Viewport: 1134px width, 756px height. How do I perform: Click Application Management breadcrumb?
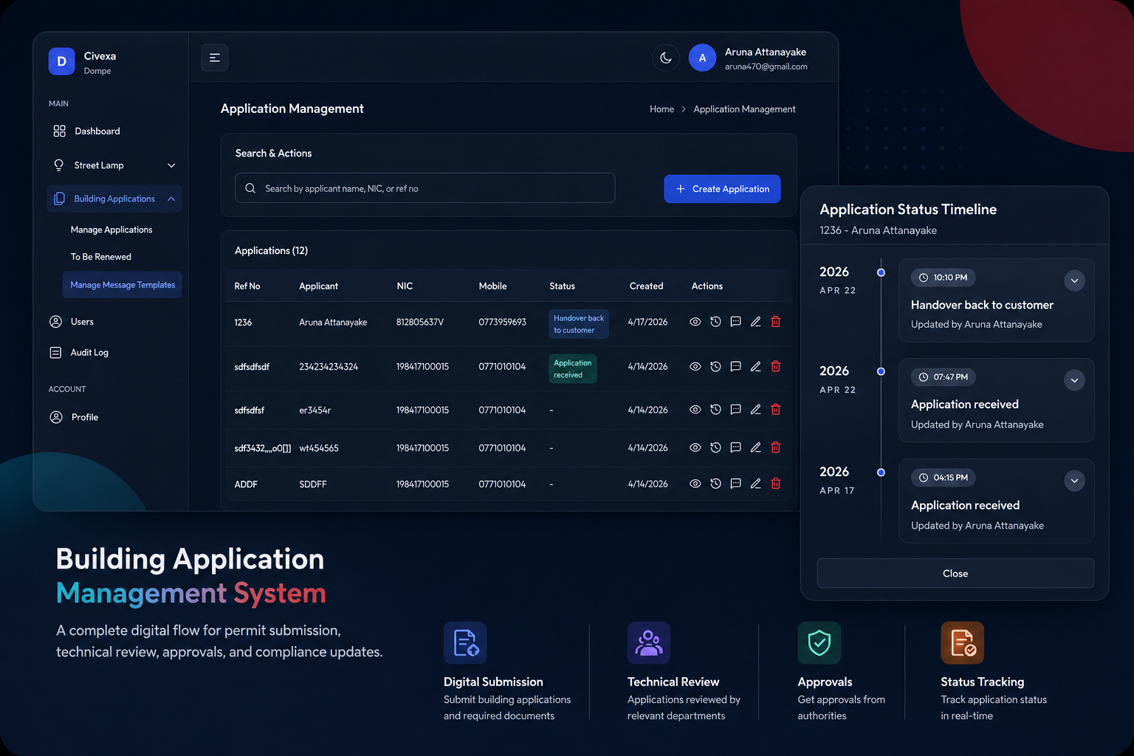[744, 109]
